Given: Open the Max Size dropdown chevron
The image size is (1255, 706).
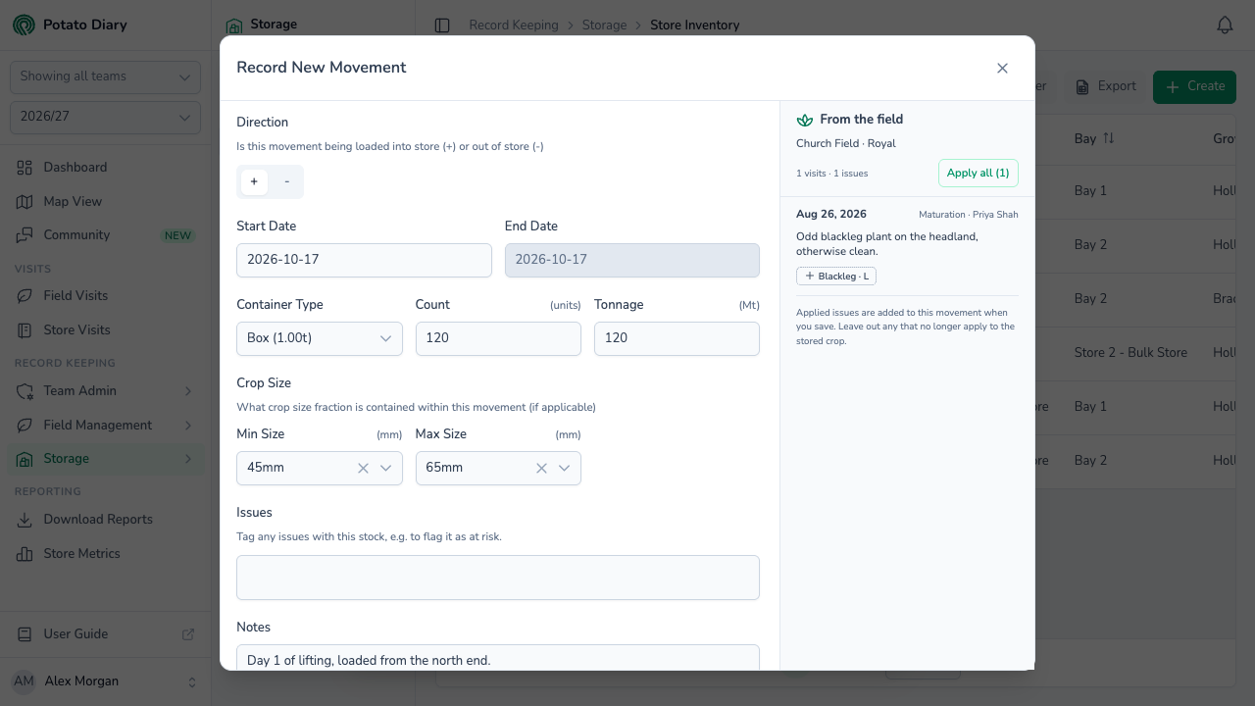Looking at the screenshot, I should [x=565, y=469].
